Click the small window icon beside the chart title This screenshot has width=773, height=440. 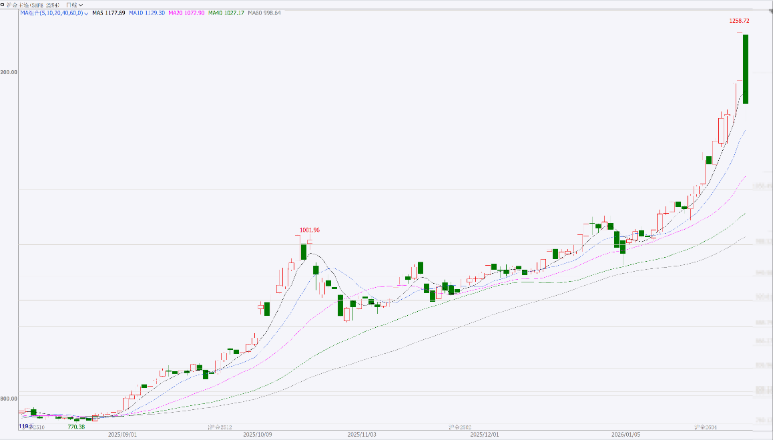click(3, 5)
